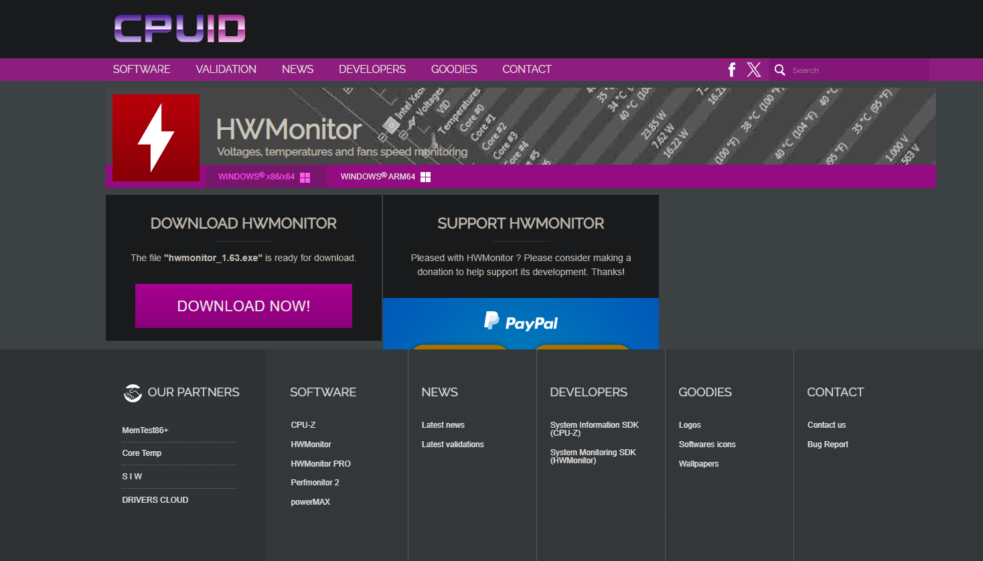Go to CPU-Z in footer
983x561 pixels.
(x=303, y=425)
